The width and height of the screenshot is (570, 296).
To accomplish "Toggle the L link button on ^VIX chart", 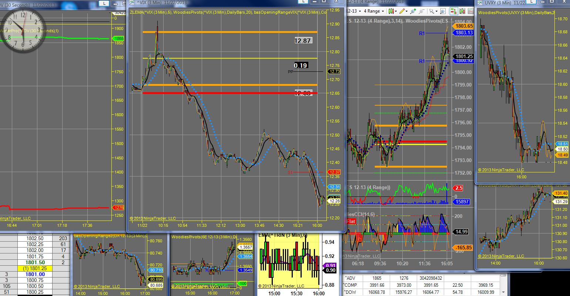I will [303, 2].
